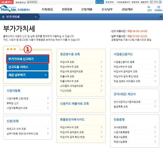
Task: Open 사업자등록 신청/정정 link
Action: pos(18,98)
